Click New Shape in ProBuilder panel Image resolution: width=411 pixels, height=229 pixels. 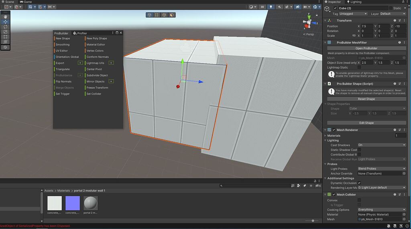point(63,38)
